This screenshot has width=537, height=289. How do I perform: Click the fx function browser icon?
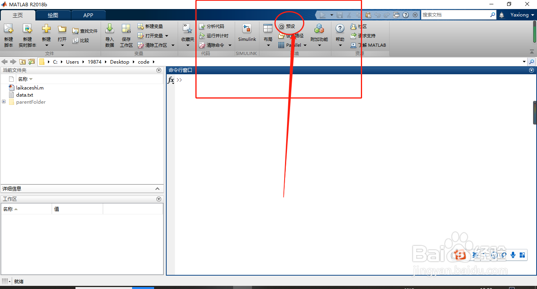coord(171,80)
